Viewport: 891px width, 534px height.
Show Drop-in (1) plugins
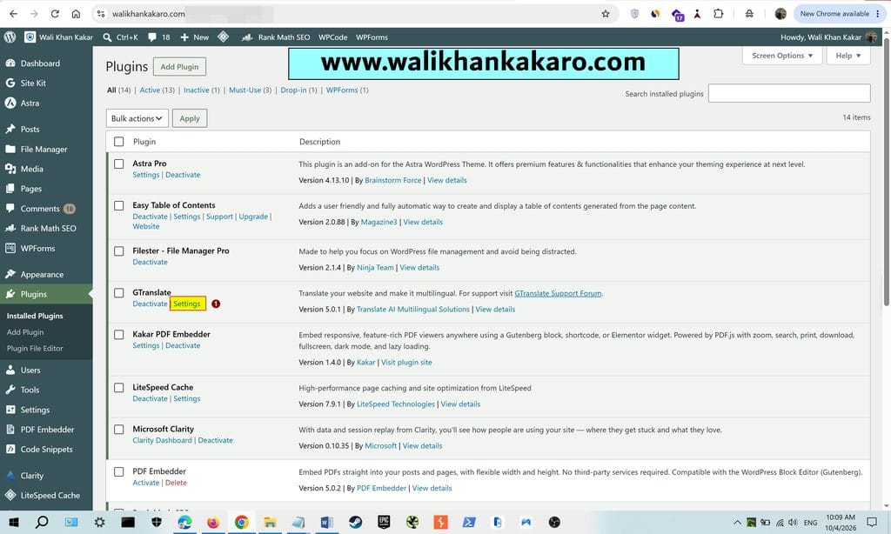coord(299,90)
